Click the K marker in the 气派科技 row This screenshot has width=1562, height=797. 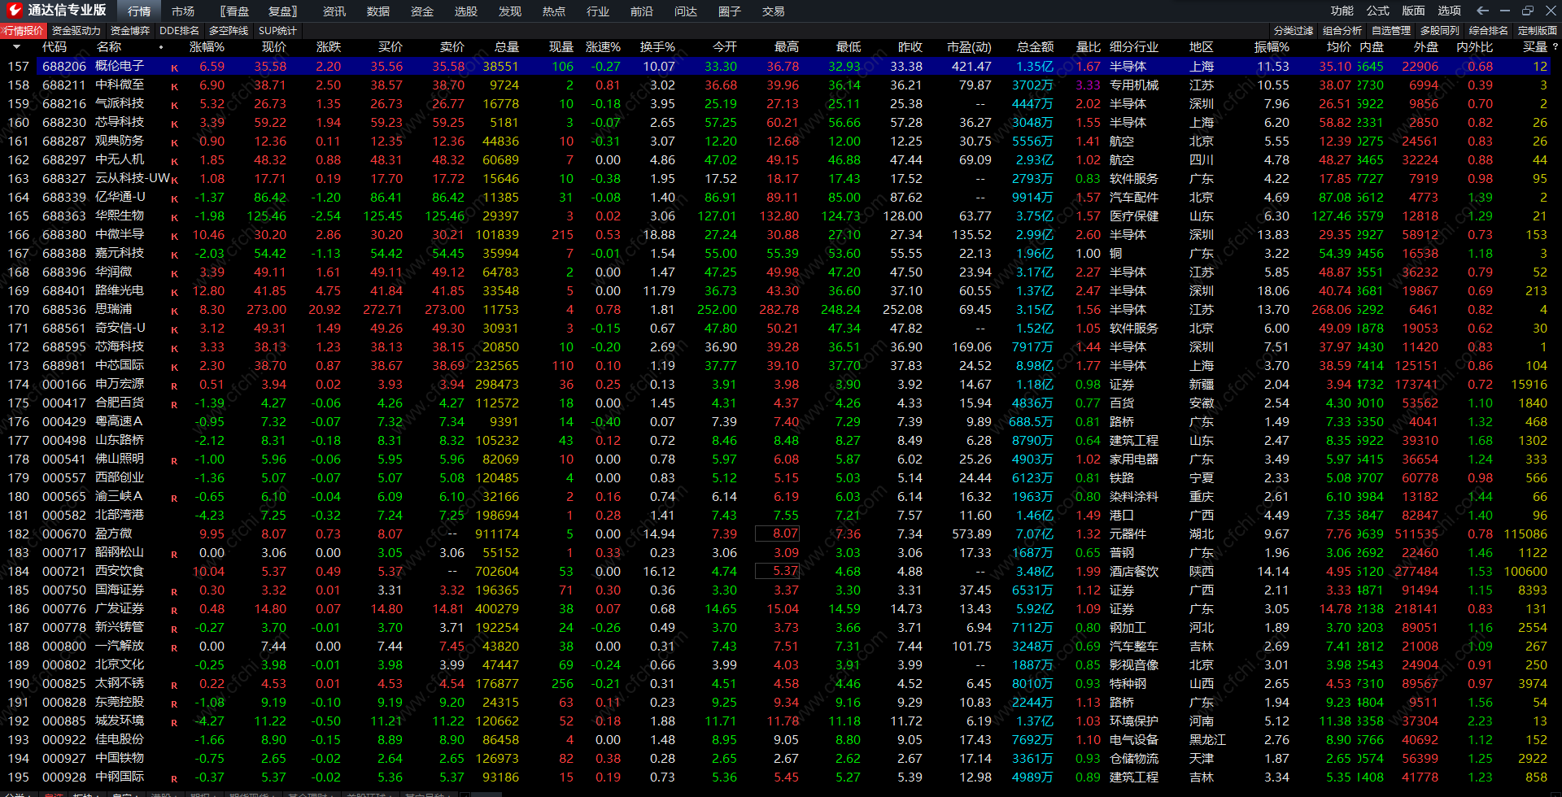(174, 105)
